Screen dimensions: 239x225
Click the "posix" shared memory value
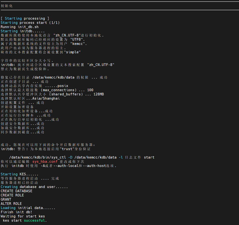click(x=63, y=86)
